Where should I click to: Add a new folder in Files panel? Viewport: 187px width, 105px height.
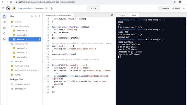pos(36,16)
